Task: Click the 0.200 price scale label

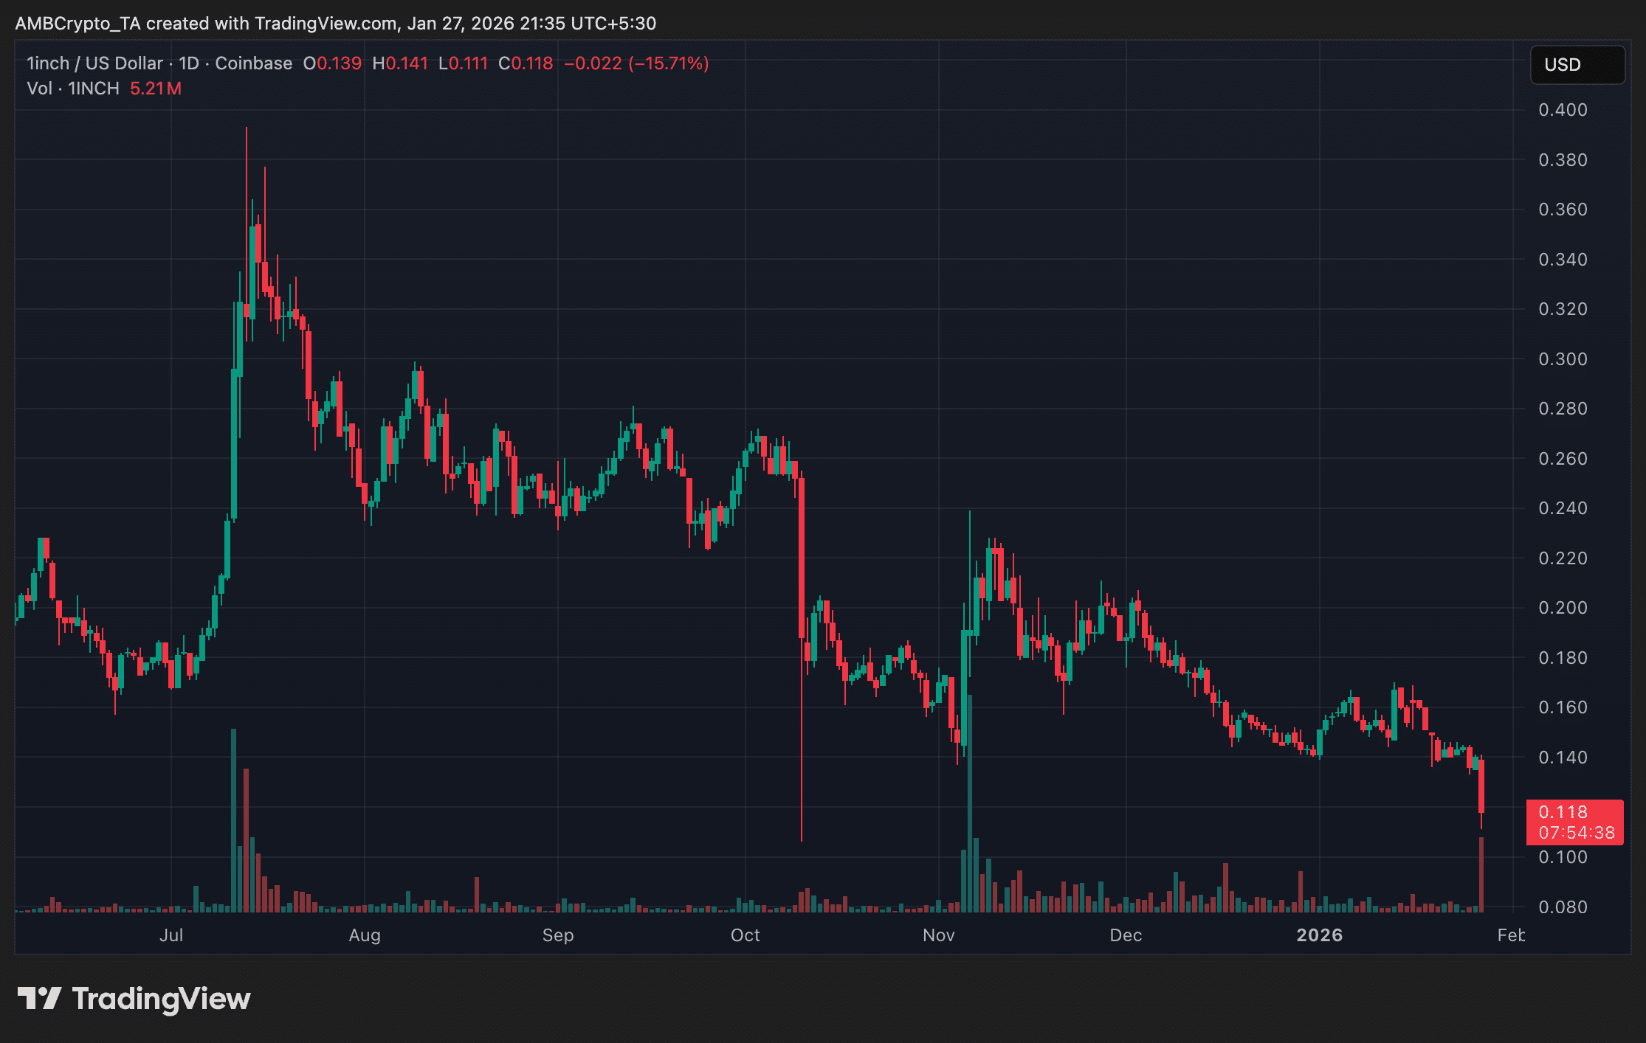Action: click(1563, 608)
